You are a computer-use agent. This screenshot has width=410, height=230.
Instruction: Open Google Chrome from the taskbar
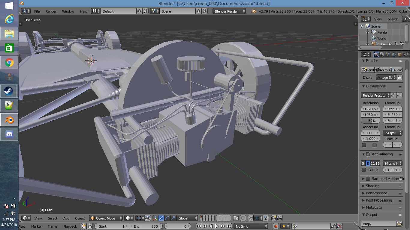pos(9,63)
